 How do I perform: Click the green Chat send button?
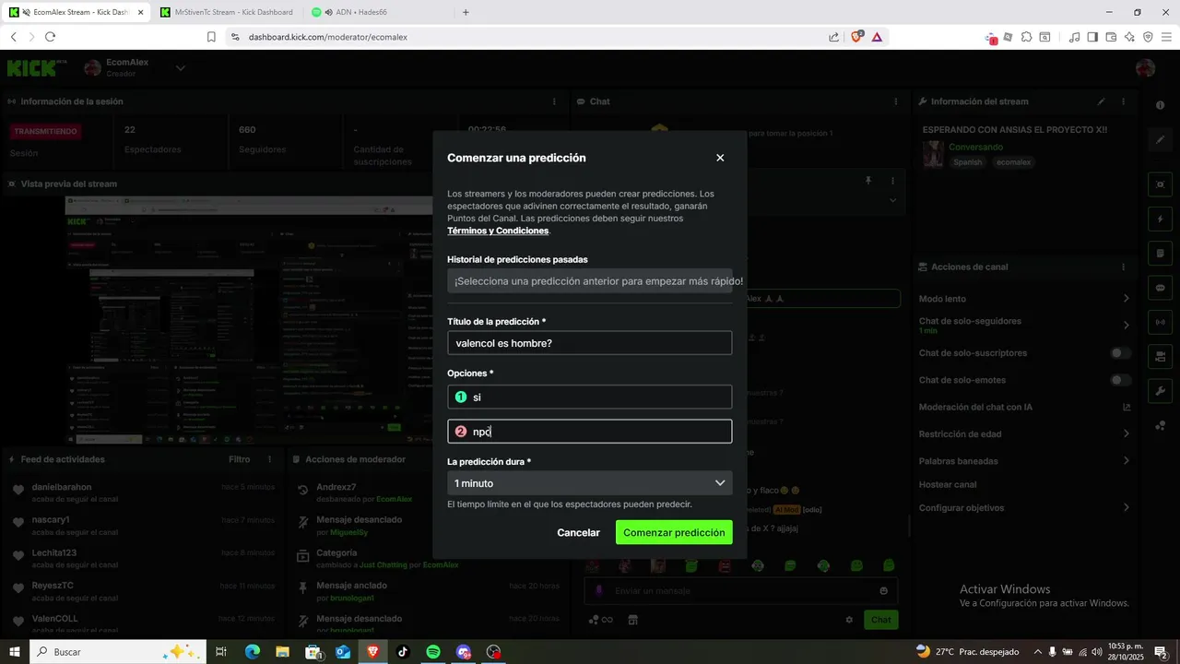click(881, 620)
